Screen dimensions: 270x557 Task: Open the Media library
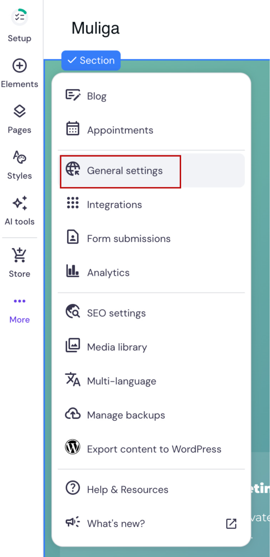tap(117, 347)
